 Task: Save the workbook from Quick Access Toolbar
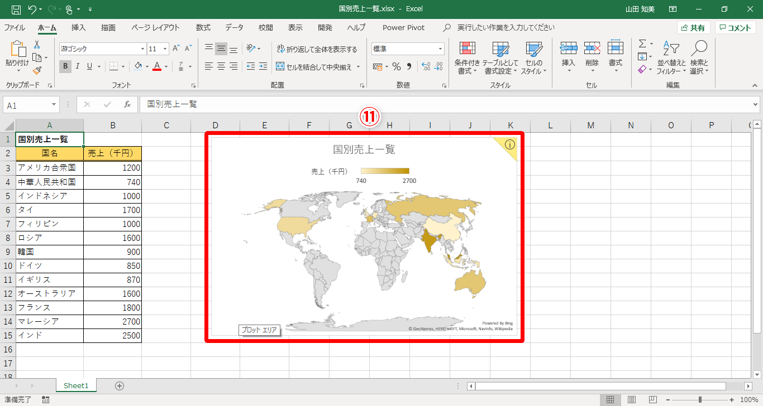tap(16, 9)
